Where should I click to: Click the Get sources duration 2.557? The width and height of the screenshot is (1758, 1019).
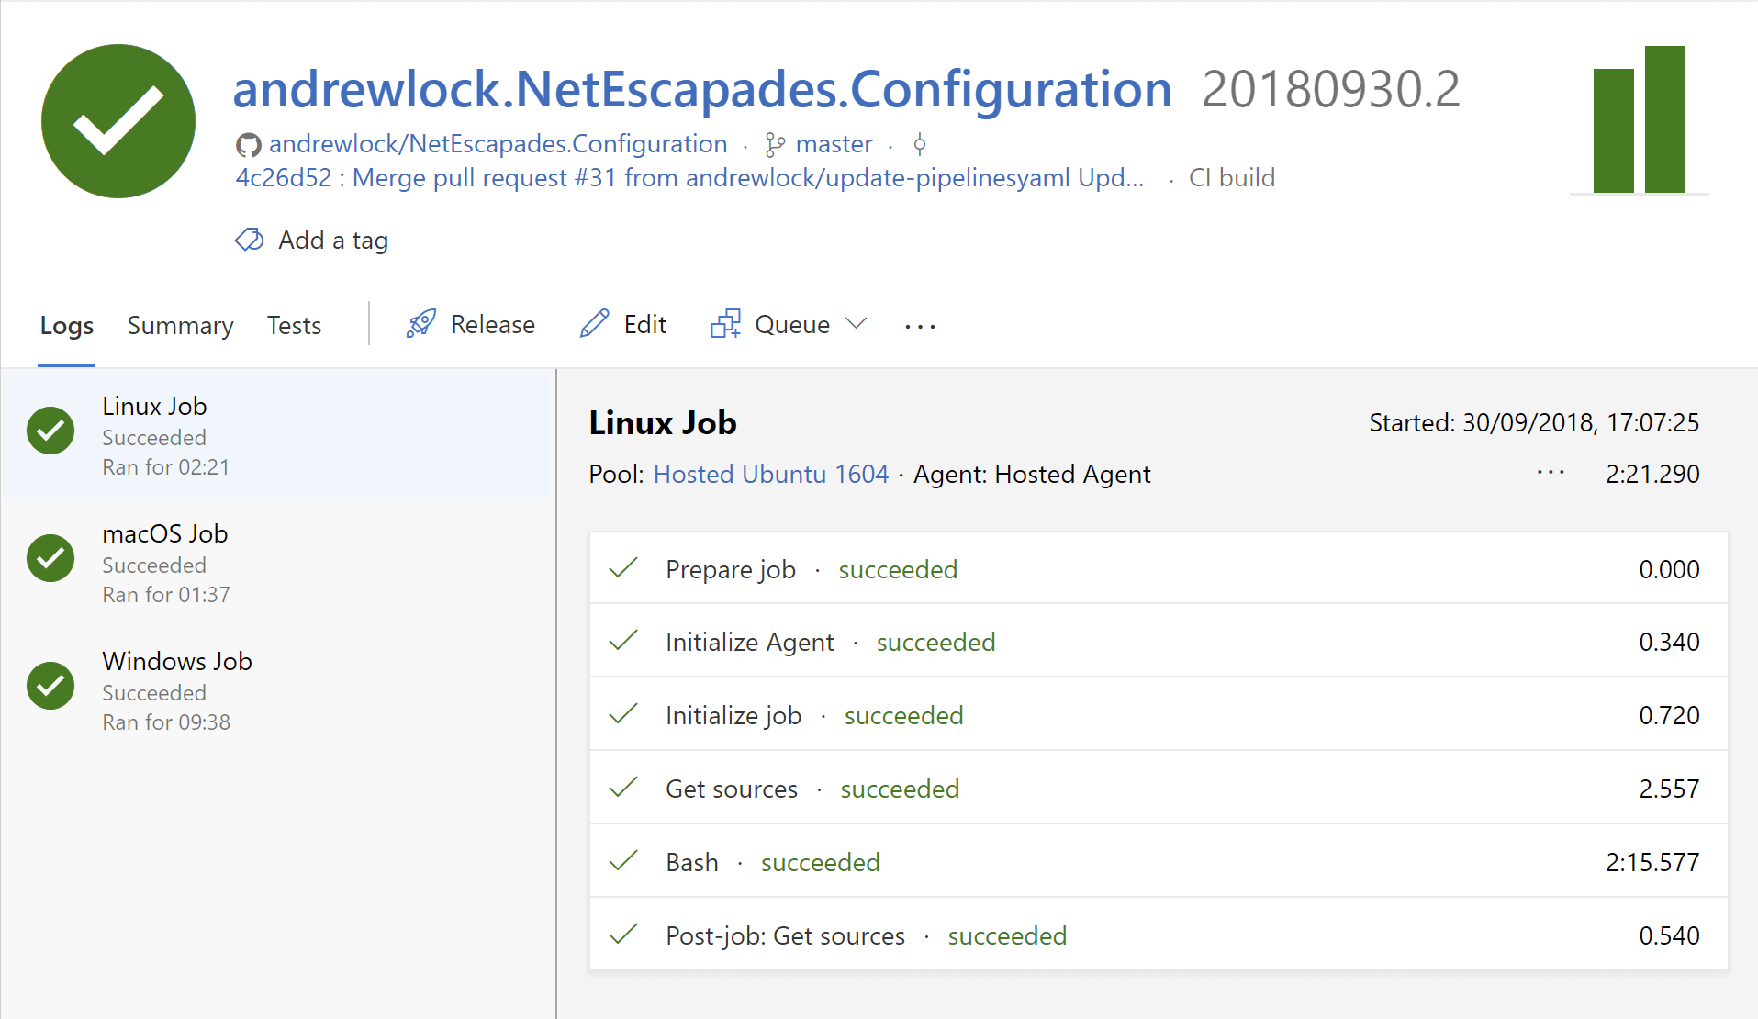[x=1669, y=789]
